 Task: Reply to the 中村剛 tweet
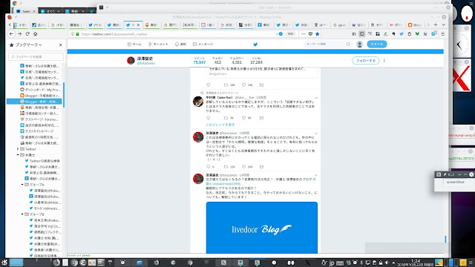pos(208,118)
